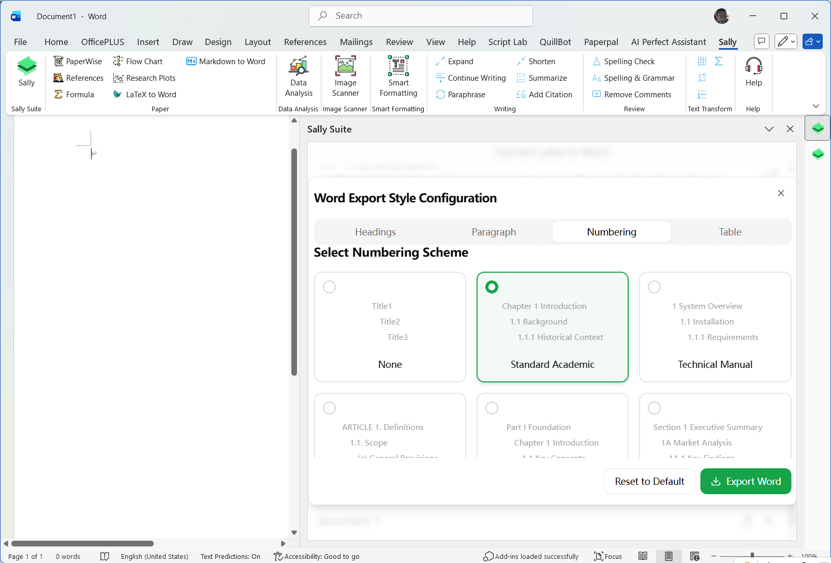Switch to the Headings tab
Screen dimensions: 831x563
[375, 232]
